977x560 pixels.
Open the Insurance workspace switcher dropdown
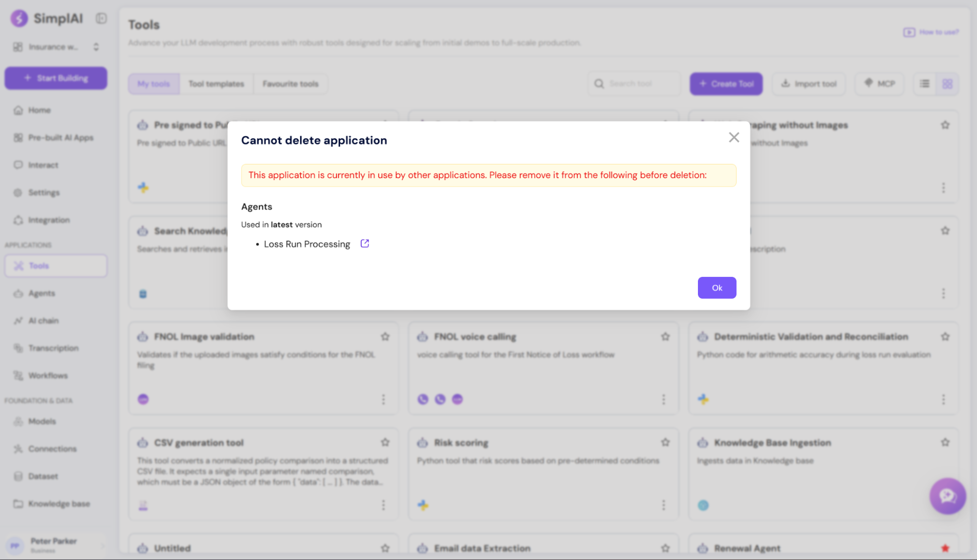pyautogui.click(x=56, y=47)
